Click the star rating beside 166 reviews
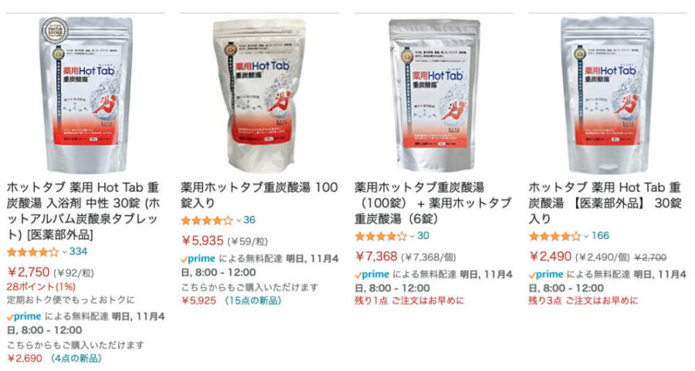Image resolution: width=695 pixels, height=371 pixels. pyautogui.click(x=554, y=236)
